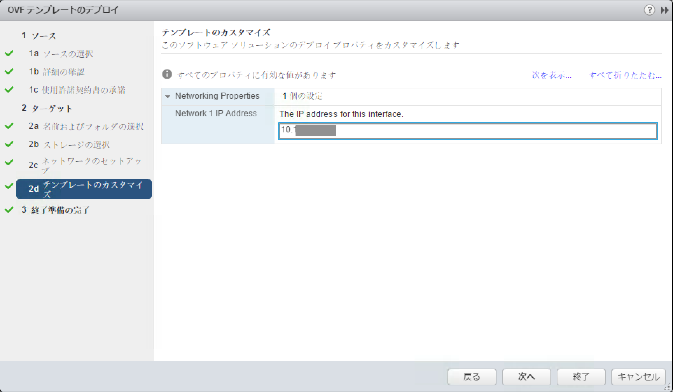673x392 pixels.
Task: Click the checkmark beside 1a ソースの選択
Action: [x=9, y=53]
